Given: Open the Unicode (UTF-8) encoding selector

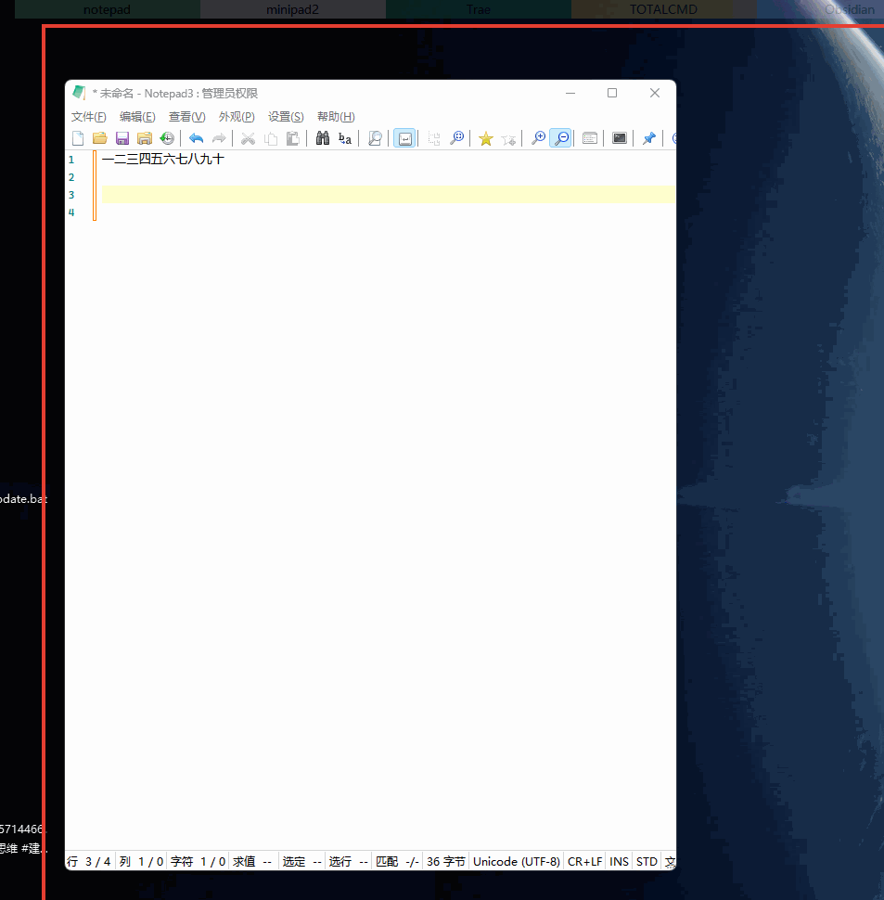Looking at the screenshot, I should pos(517,861).
